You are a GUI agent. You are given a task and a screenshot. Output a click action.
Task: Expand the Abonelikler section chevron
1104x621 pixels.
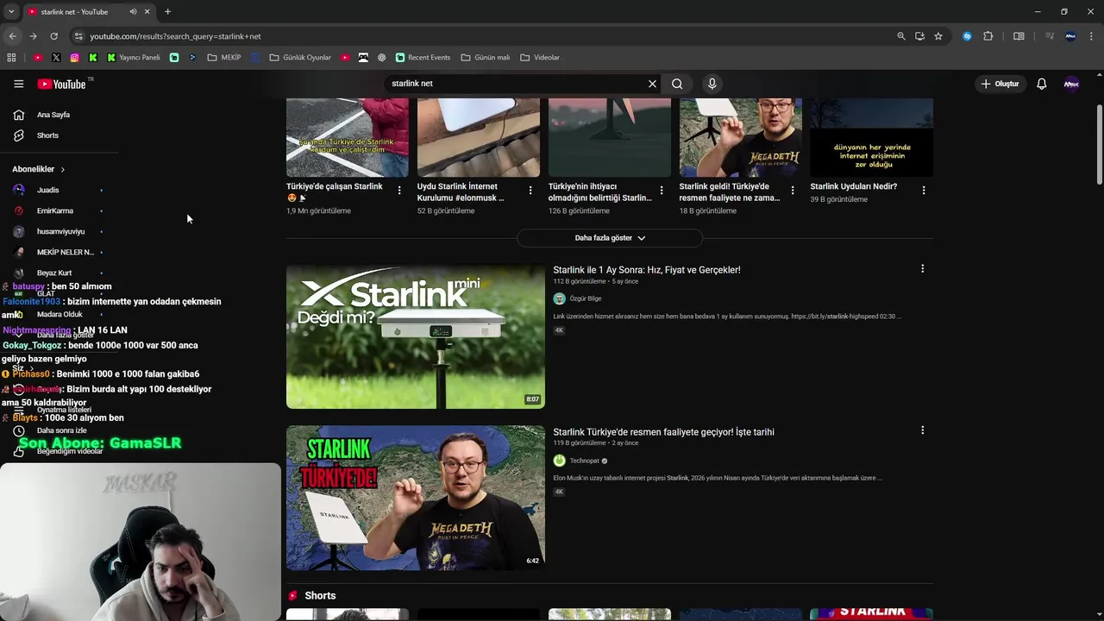[62, 169]
